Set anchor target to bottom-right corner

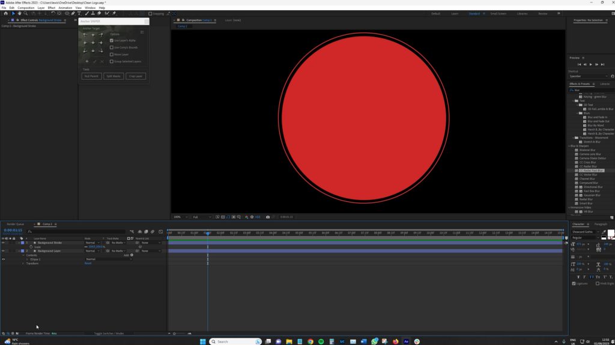tap(101, 50)
